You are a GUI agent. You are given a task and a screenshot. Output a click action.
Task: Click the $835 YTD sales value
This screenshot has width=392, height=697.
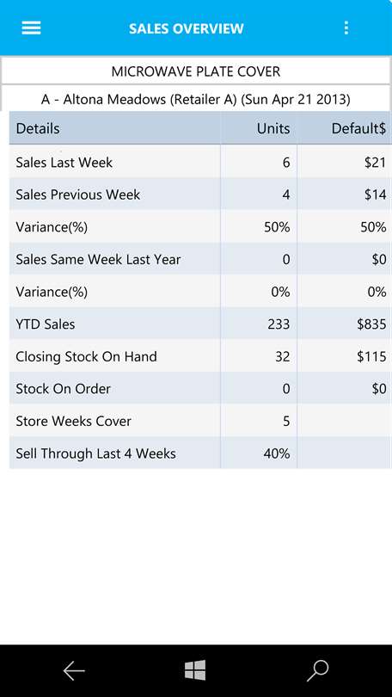371,324
